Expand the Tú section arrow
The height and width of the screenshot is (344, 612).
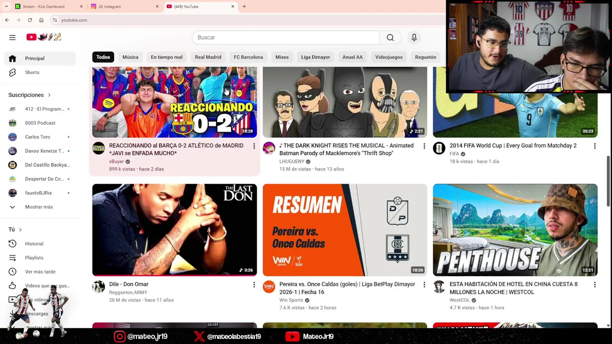click(20, 230)
